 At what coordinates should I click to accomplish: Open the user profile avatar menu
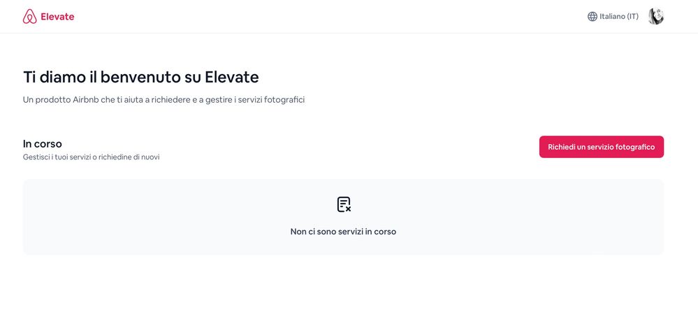[655, 17]
